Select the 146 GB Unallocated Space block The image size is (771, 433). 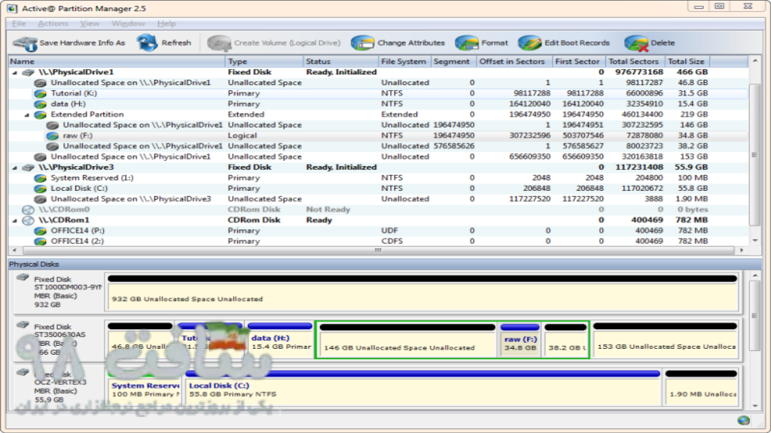tap(407, 340)
